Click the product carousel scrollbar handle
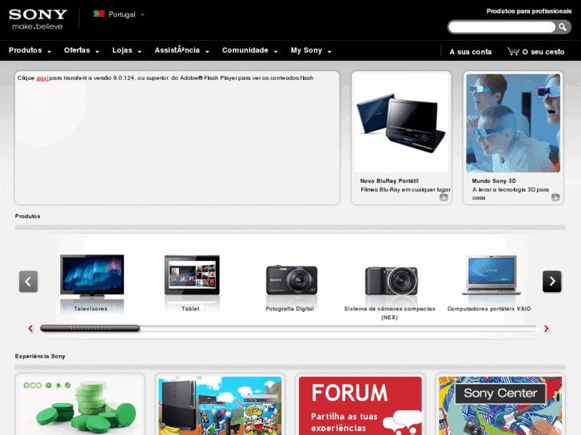Viewport: 581px width, 435px height. (x=90, y=328)
